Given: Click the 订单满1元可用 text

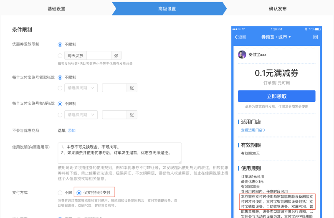Looking at the screenshot, I should [x=276, y=83].
